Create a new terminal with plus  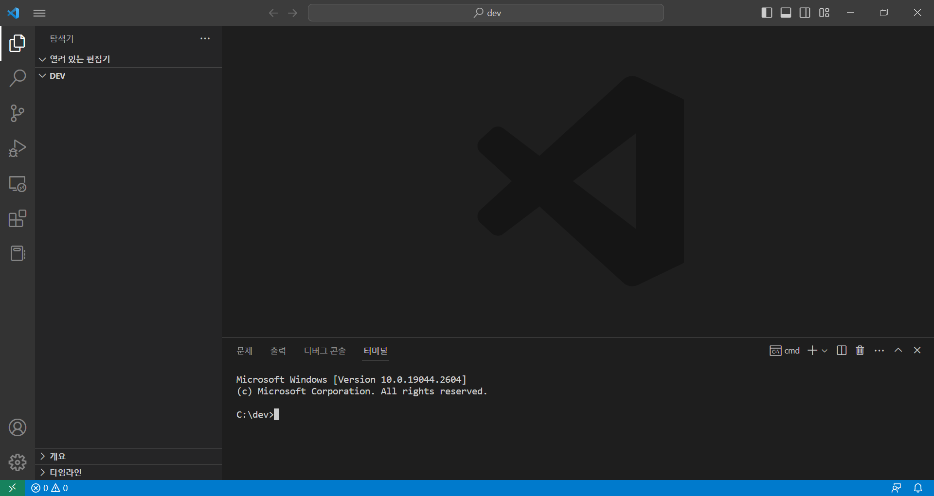[812, 351]
